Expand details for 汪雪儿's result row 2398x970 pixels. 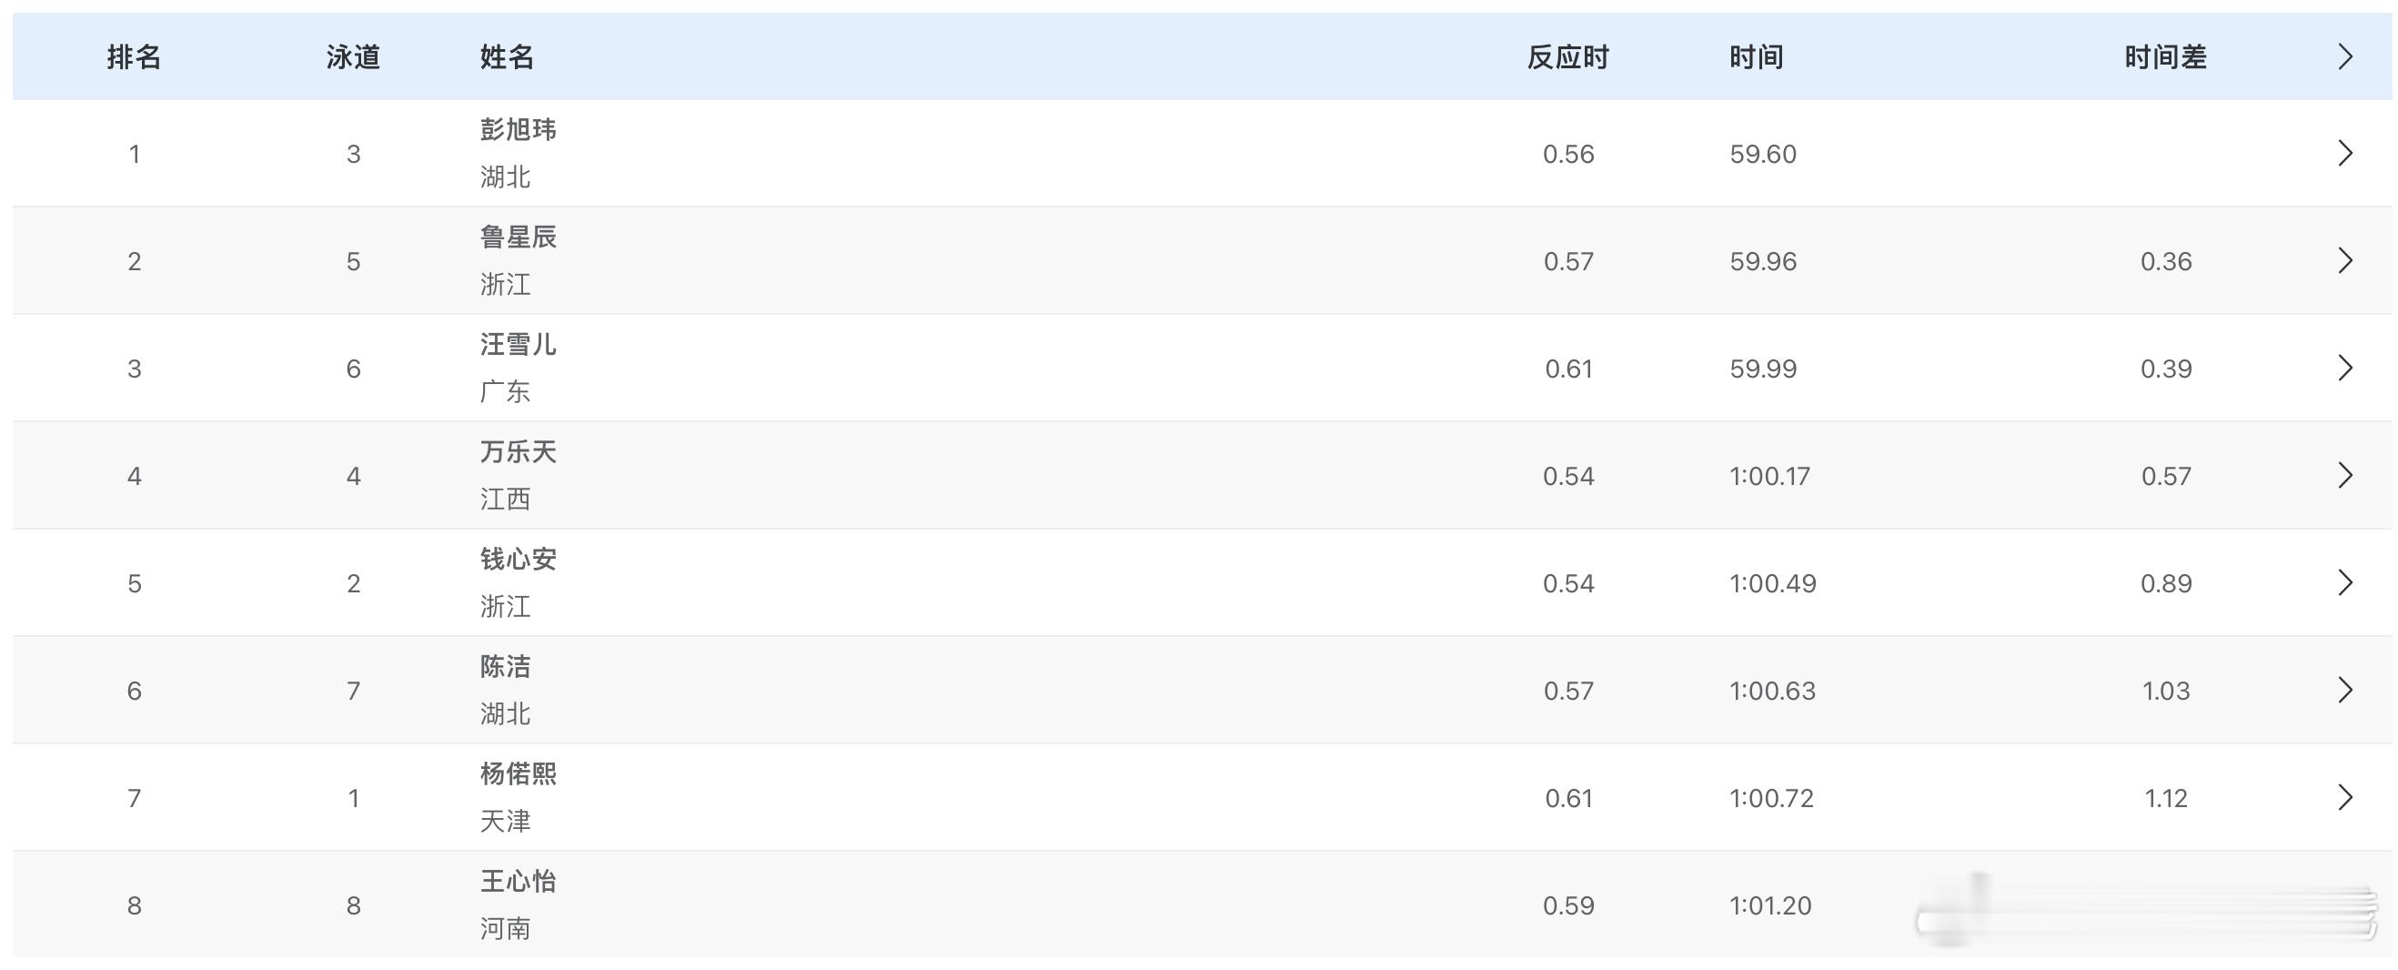(x=2346, y=368)
